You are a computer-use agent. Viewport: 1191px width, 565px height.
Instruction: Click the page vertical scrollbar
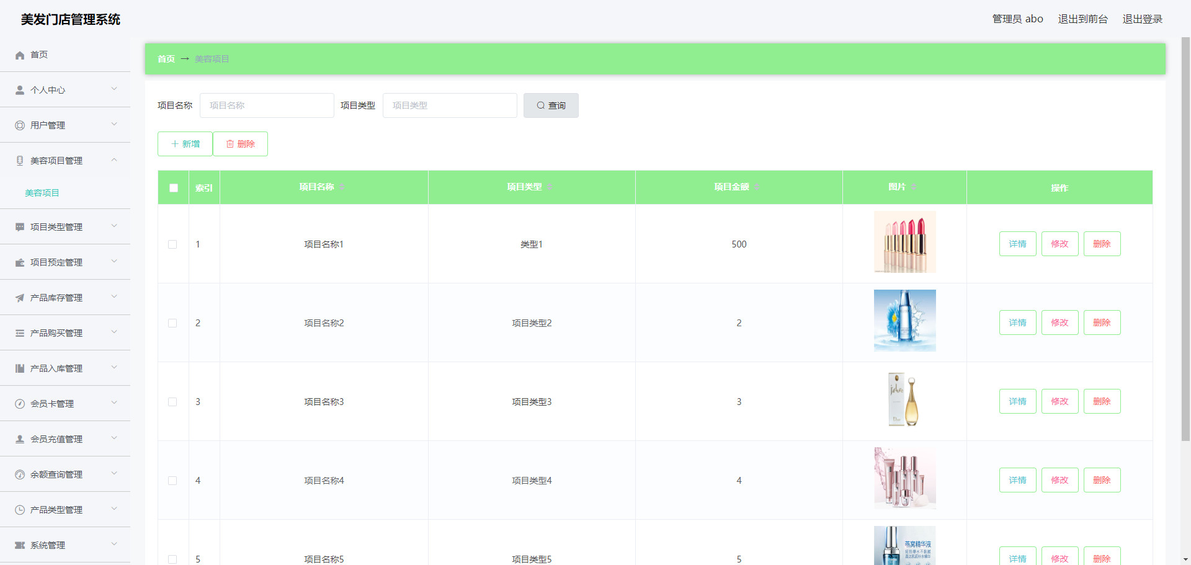pos(1185,239)
